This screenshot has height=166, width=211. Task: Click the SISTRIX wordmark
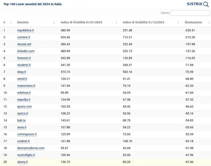tap(195, 4)
